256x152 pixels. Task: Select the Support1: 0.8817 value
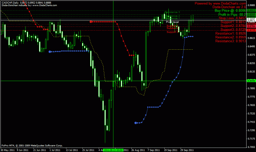(x=233, y=22)
